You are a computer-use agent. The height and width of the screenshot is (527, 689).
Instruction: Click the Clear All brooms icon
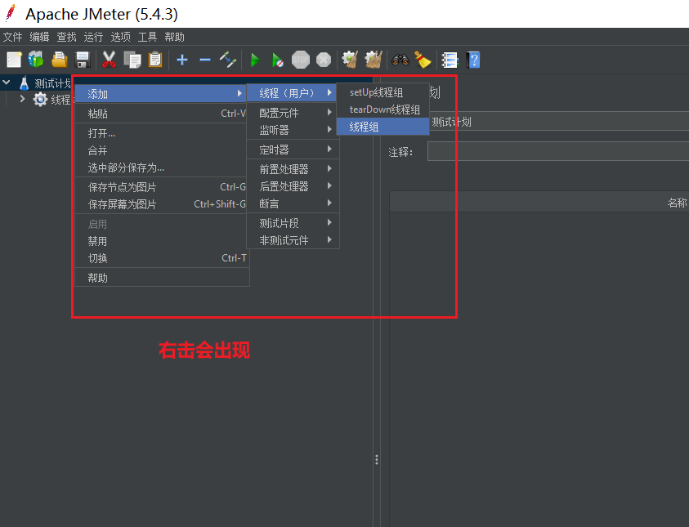click(x=374, y=60)
